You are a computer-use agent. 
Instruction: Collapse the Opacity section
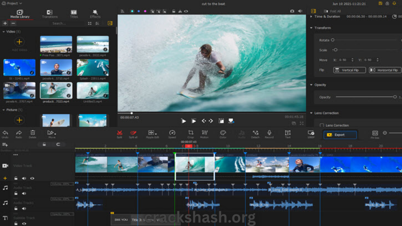[311, 85]
